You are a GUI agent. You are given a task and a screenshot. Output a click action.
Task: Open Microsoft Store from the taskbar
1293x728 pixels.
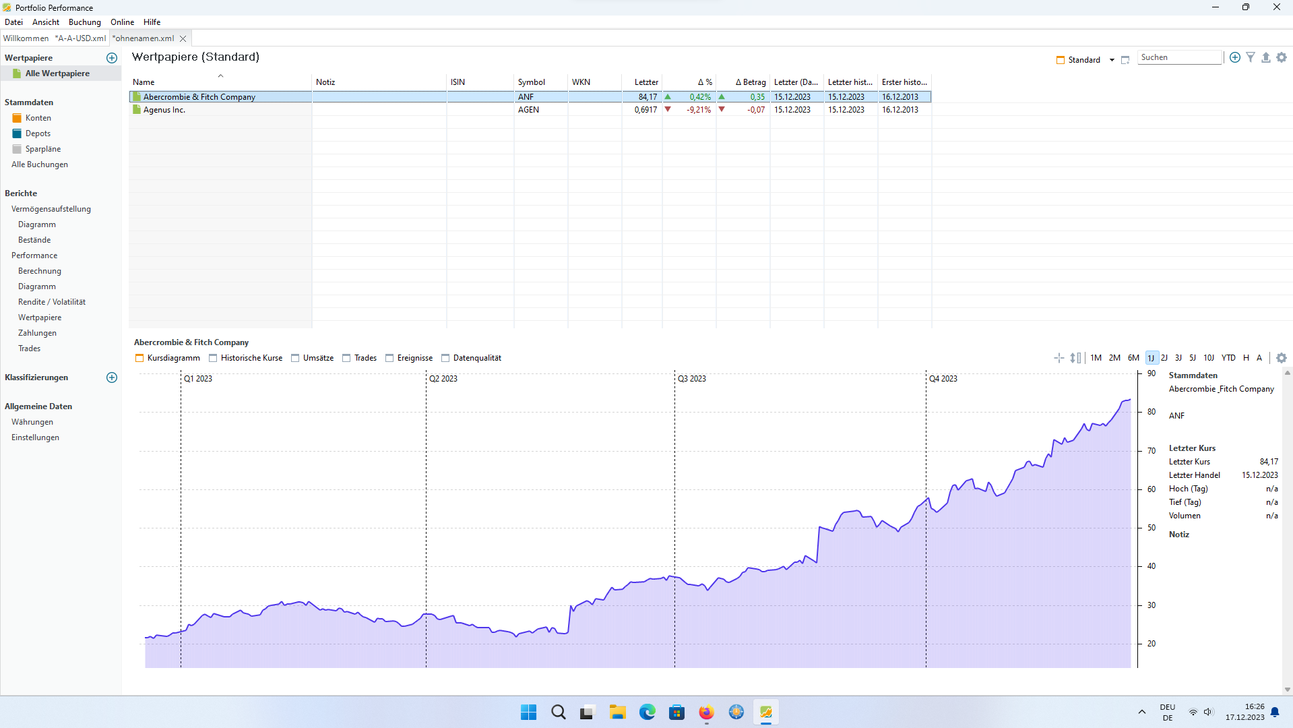point(676,712)
